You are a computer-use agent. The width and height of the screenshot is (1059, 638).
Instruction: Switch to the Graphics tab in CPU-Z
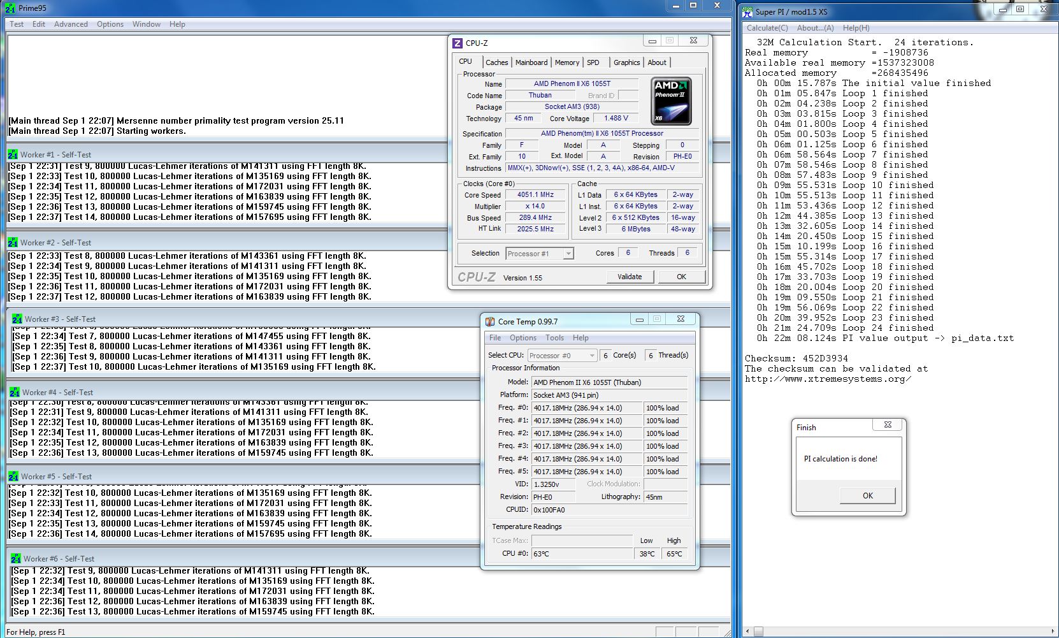pos(627,62)
